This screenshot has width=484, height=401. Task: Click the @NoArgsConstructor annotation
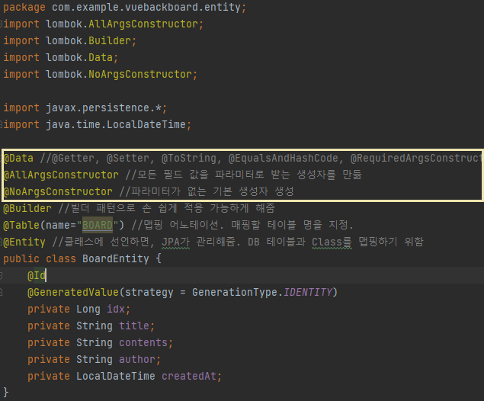[x=58, y=191]
